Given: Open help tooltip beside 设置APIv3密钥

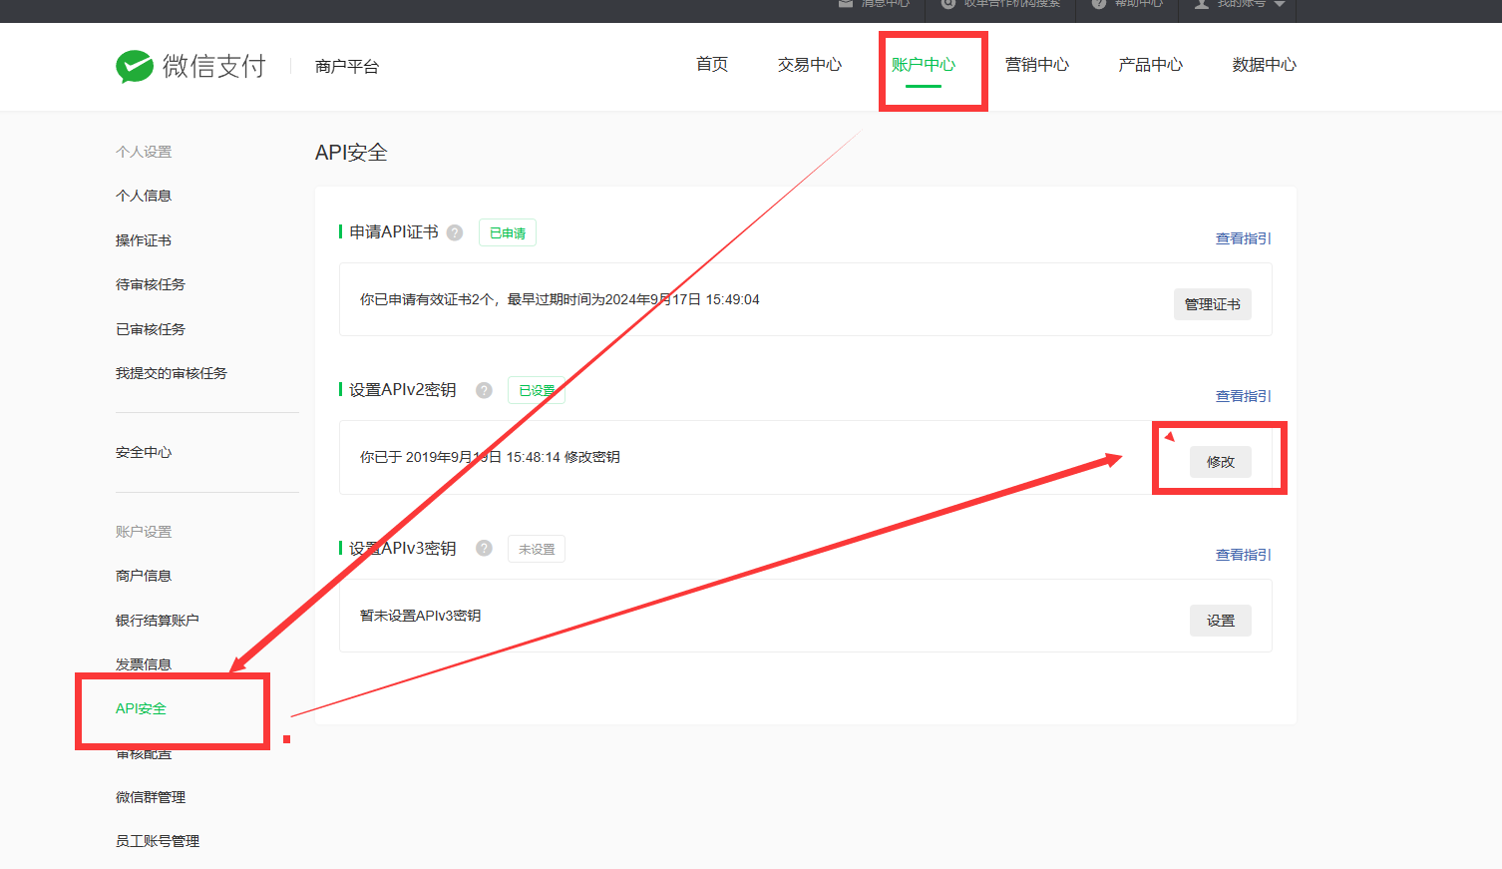Looking at the screenshot, I should (x=484, y=548).
